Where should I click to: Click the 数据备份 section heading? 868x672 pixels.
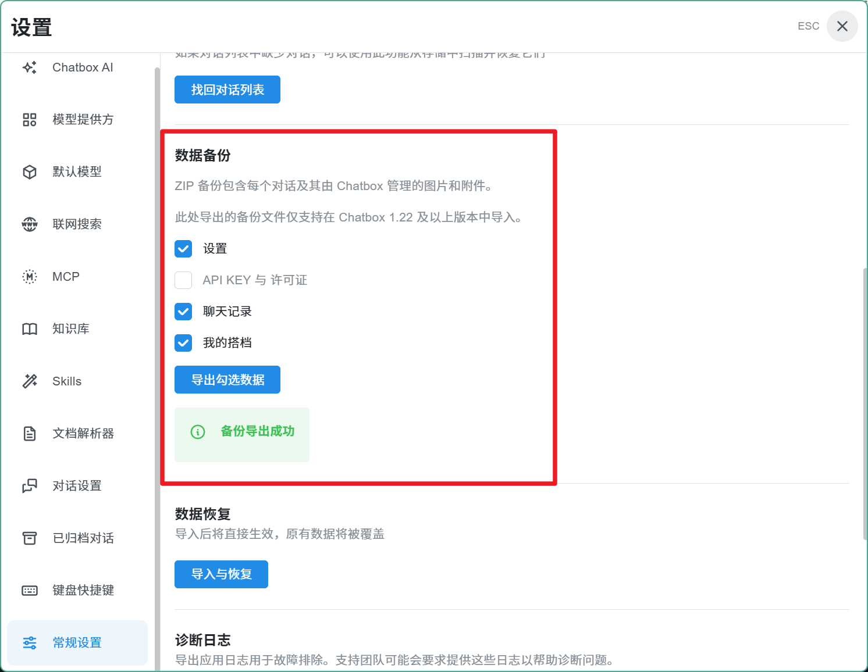tap(203, 156)
